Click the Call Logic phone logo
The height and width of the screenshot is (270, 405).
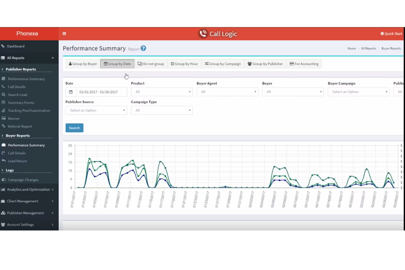(x=203, y=34)
